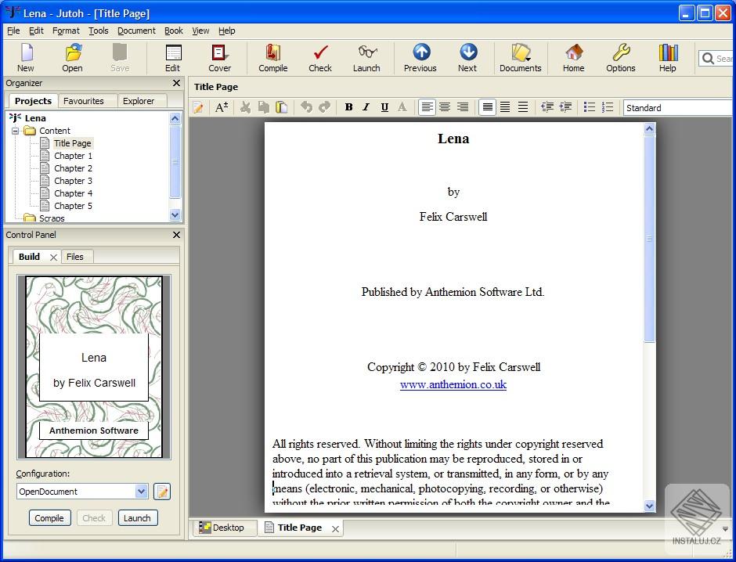Toggle the numbered list button

tap(608, 107)
